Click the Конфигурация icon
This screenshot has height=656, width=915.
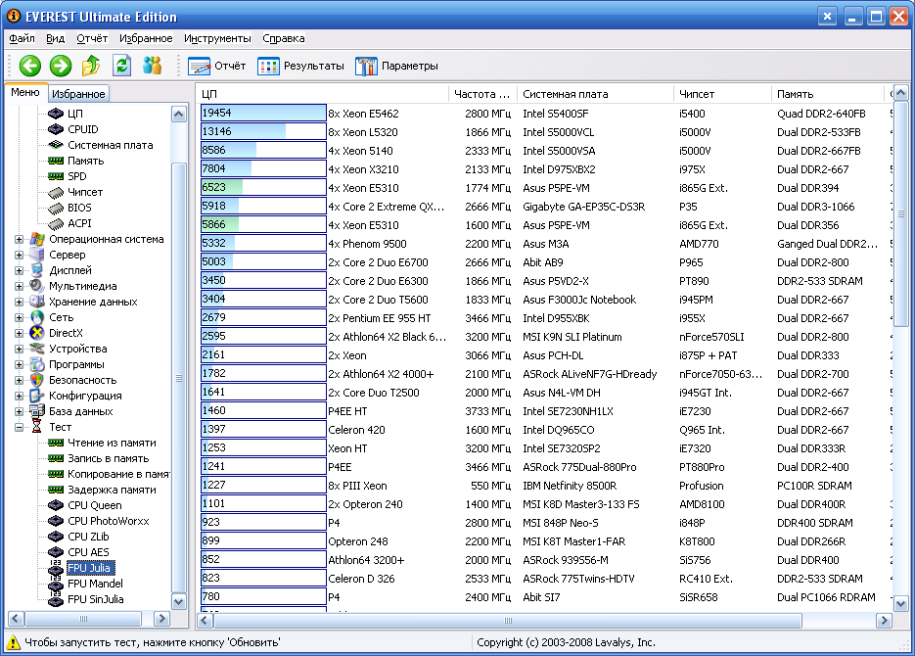(37, 396)
